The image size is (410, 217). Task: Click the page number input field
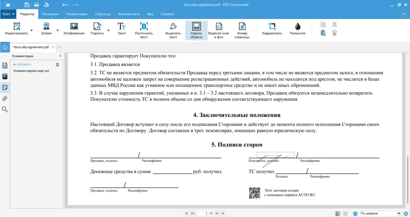(x=203, y=214)
